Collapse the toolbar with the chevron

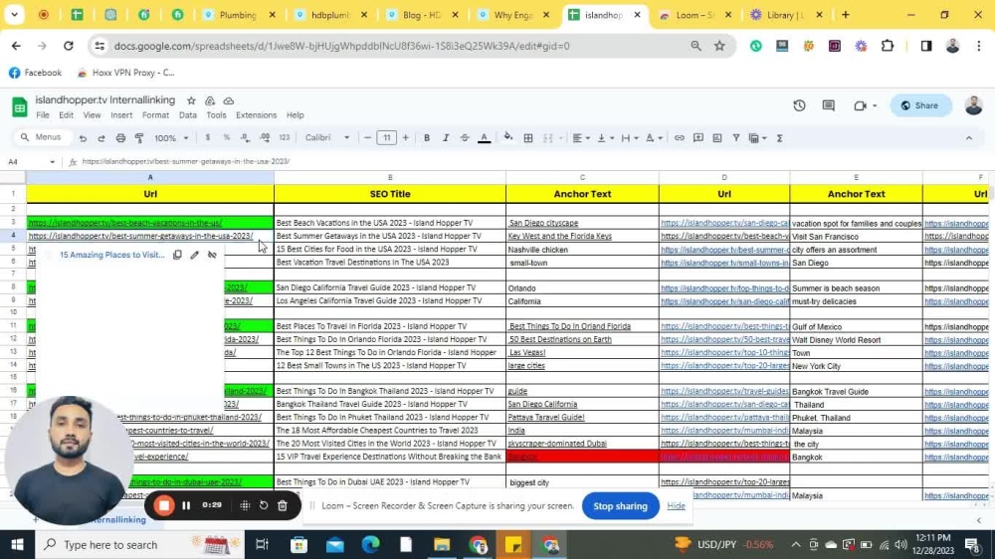(969, 137)
